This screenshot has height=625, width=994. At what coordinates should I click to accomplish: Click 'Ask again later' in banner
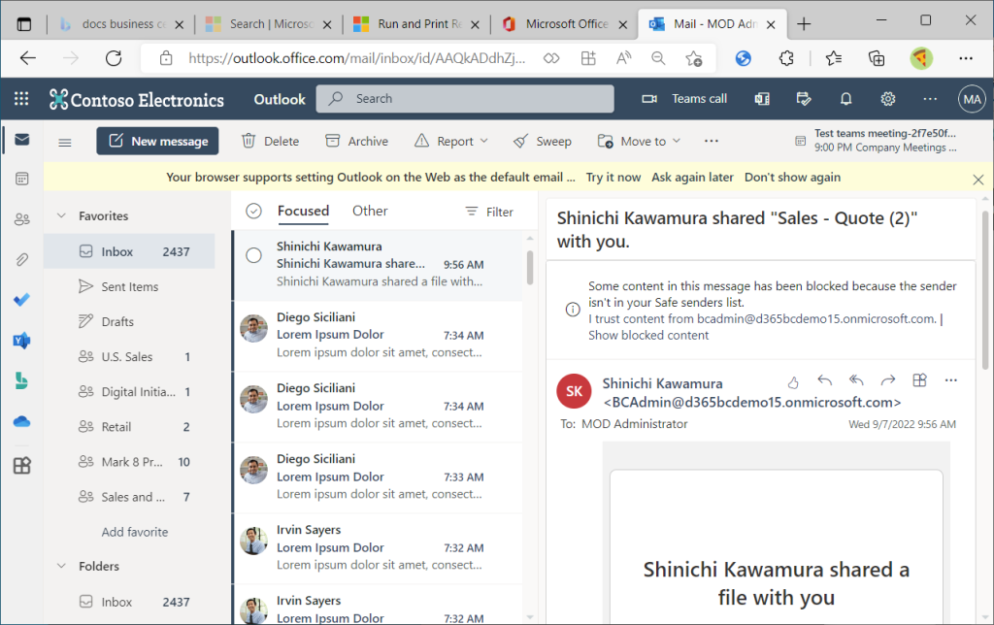point(692,178)
